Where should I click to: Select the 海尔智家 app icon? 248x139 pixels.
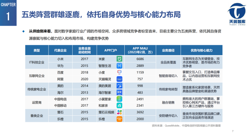click(119, 92)
